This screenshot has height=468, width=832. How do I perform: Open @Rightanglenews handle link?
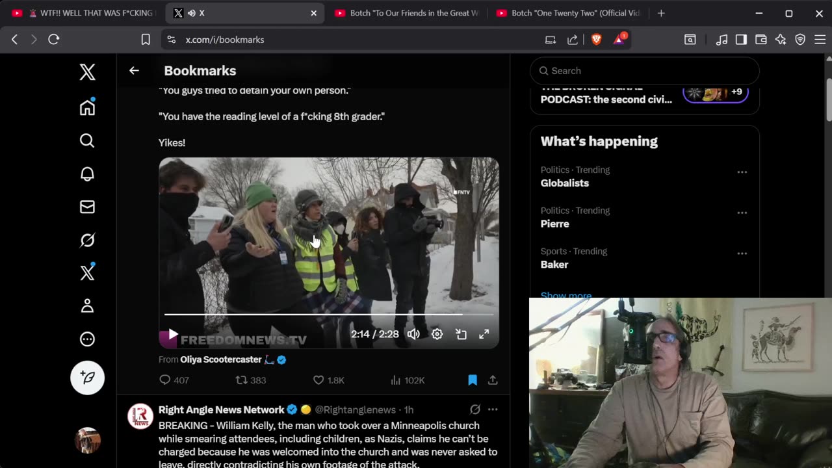(355, 409)
